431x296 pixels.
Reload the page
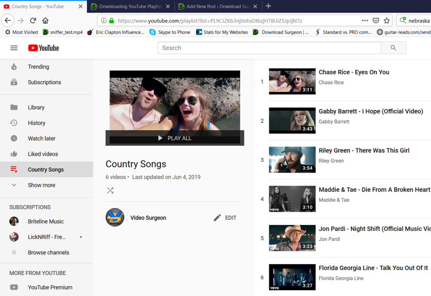click(x=33, y=20)
